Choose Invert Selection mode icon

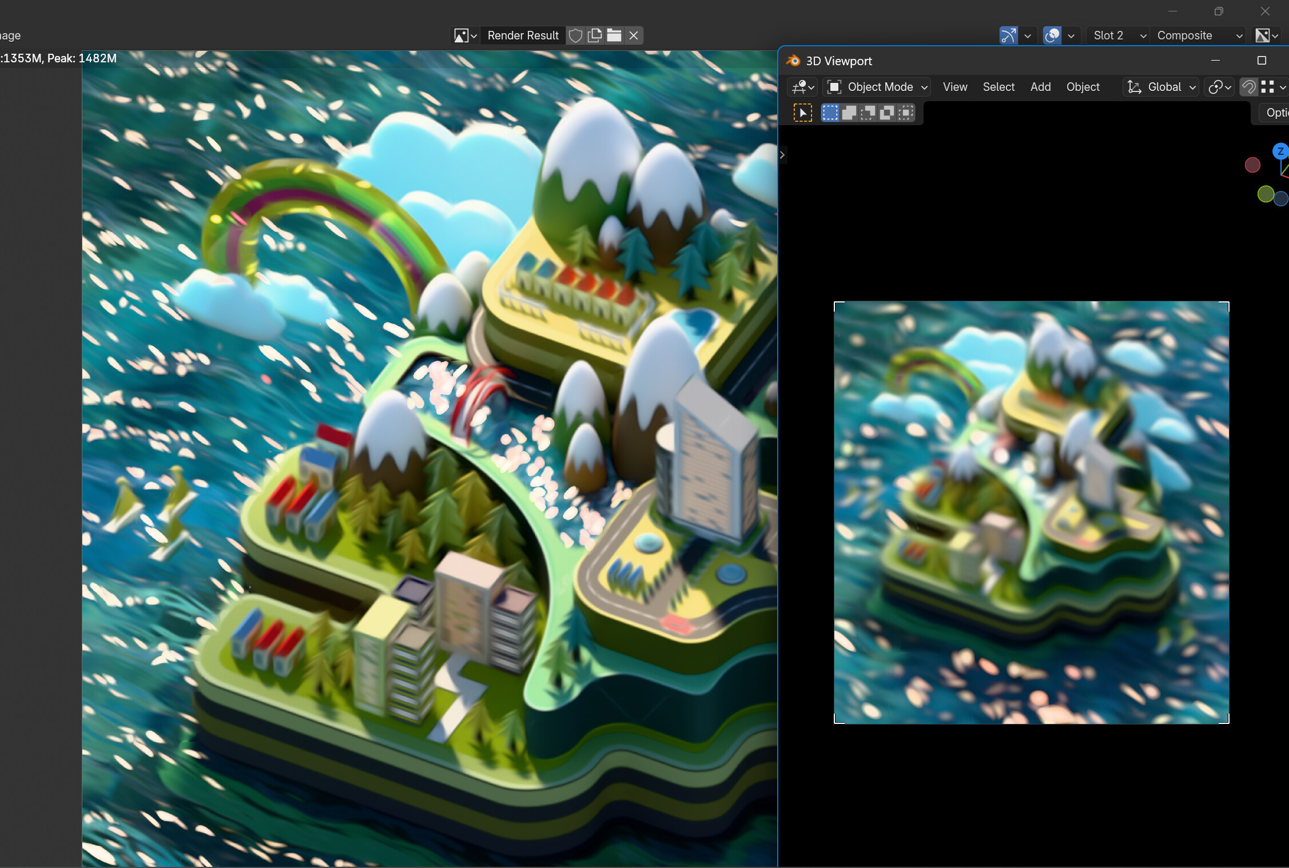tap(887, 113)
